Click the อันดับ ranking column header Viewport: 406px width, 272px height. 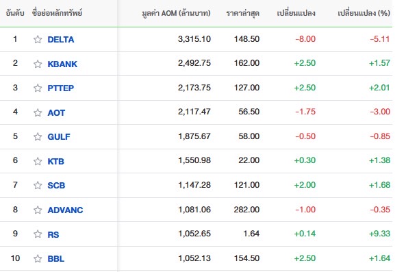[15, 13]
